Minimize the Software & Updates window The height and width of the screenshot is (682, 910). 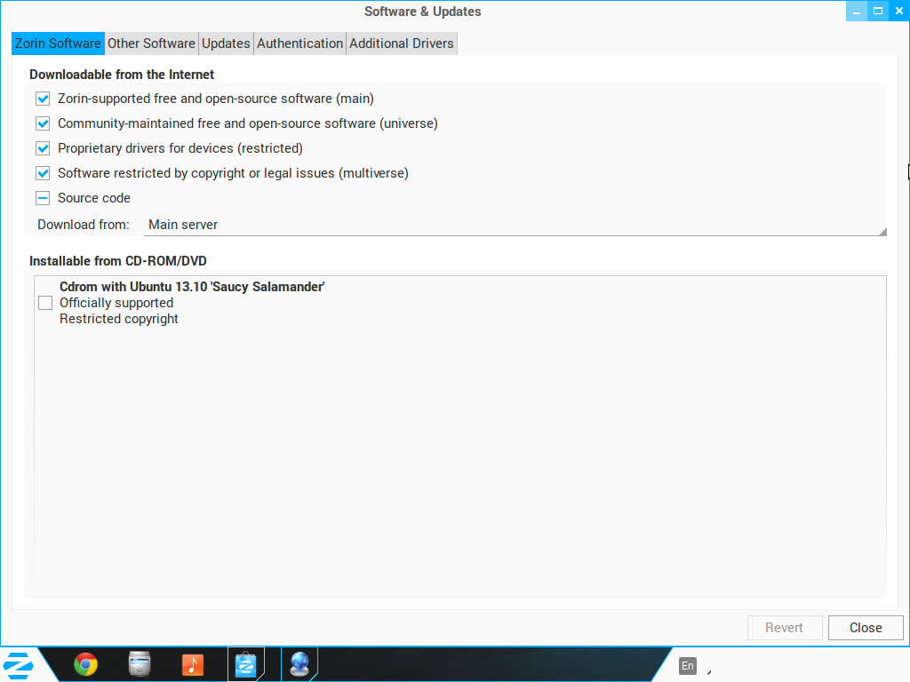(x=857, y=11)
